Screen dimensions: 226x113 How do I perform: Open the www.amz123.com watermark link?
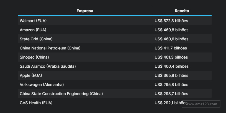tap(201, 104)
